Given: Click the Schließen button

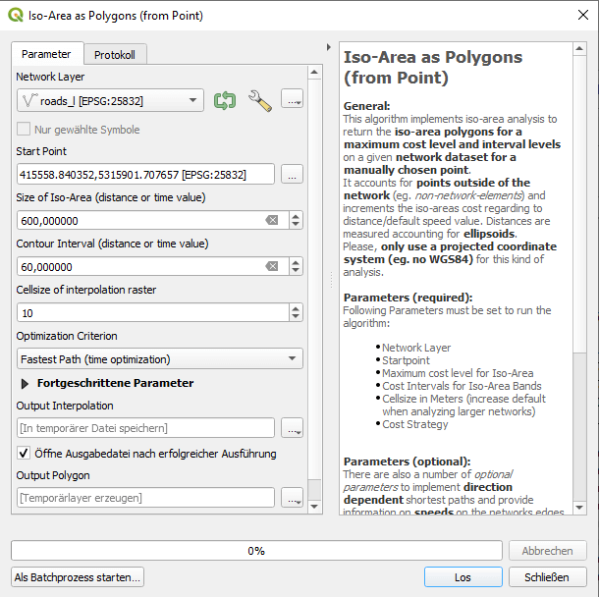Looking at the screenshot, I should (x=547, y=577).
